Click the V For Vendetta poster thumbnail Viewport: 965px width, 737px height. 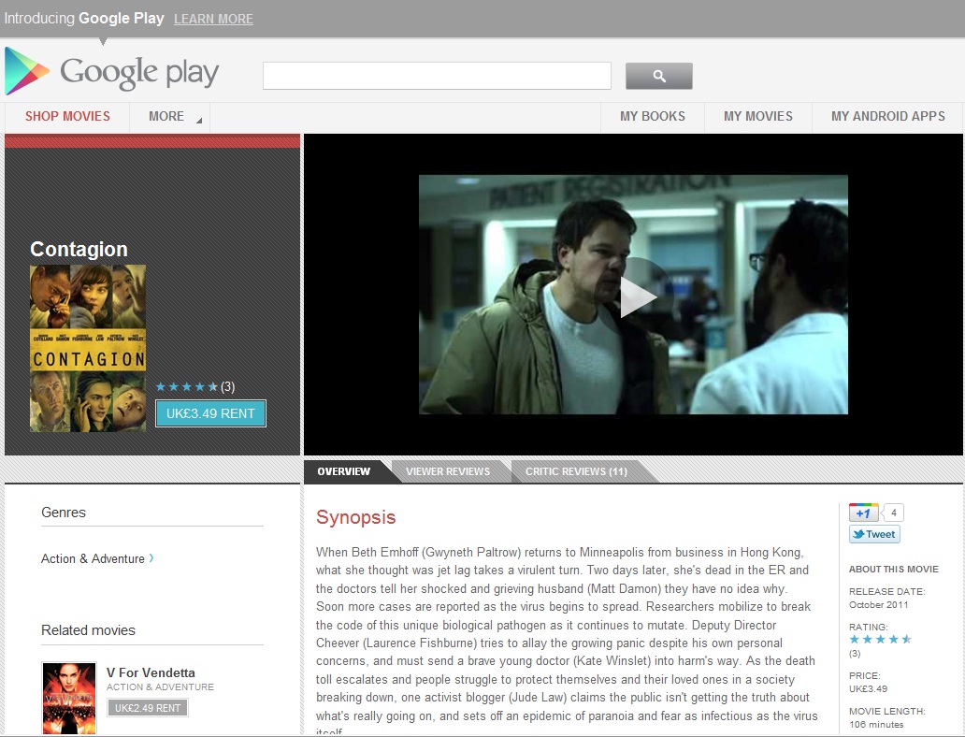[69, 699]
